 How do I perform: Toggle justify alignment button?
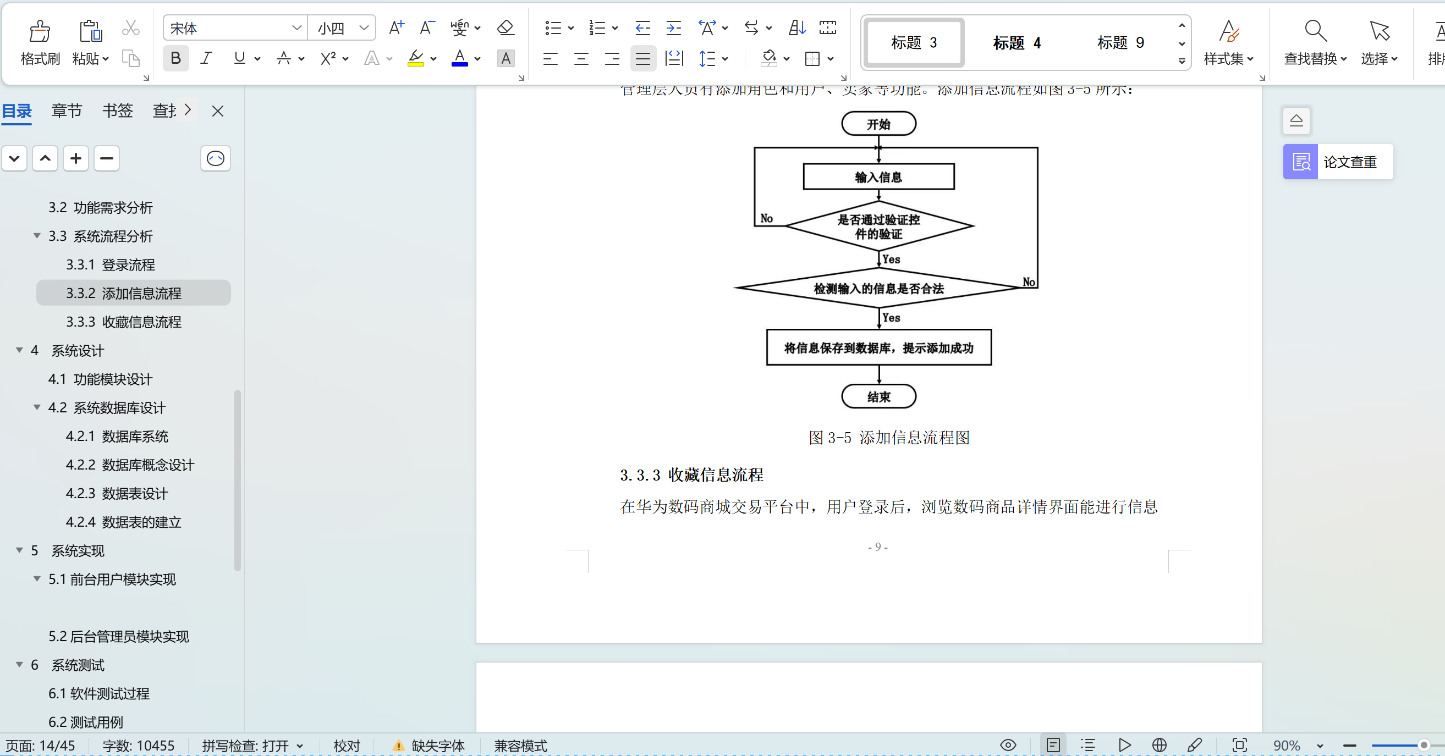[x=642, y=59]
